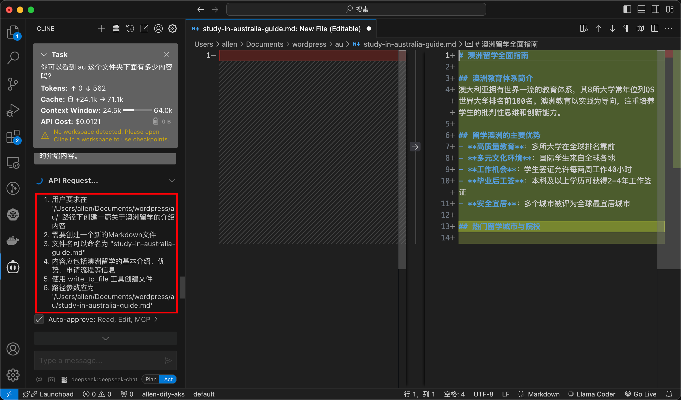Open the remote window button in status bar

point(9,394)
